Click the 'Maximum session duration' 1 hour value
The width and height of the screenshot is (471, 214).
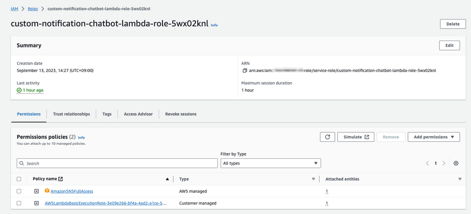click(247, 90)
